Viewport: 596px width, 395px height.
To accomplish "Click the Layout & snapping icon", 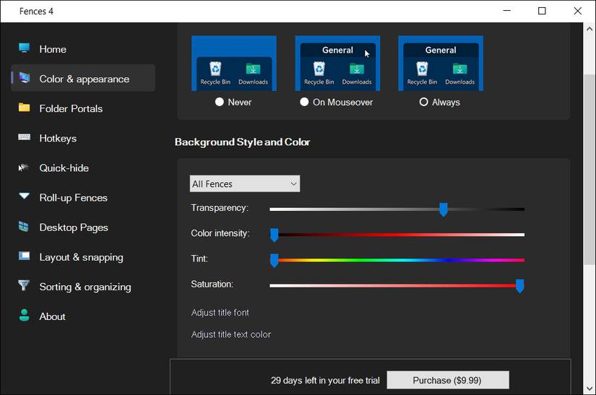I will pyautogui.click(x=25, y=256).
